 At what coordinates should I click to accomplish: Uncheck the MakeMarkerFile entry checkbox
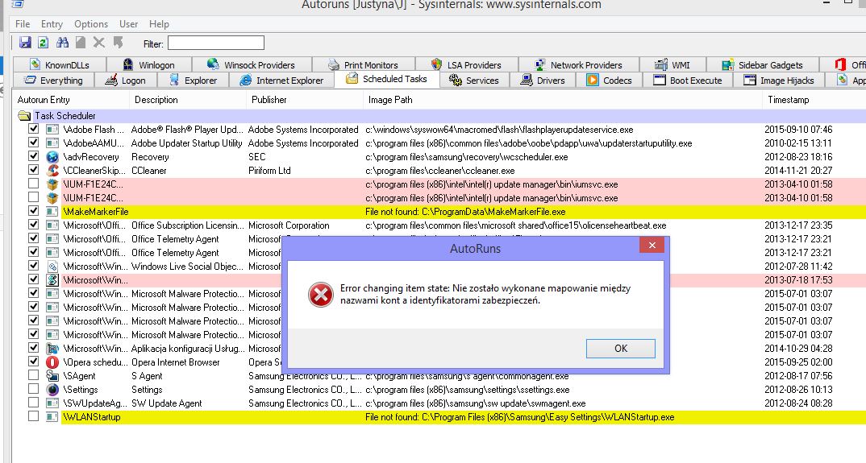point(33,211)
